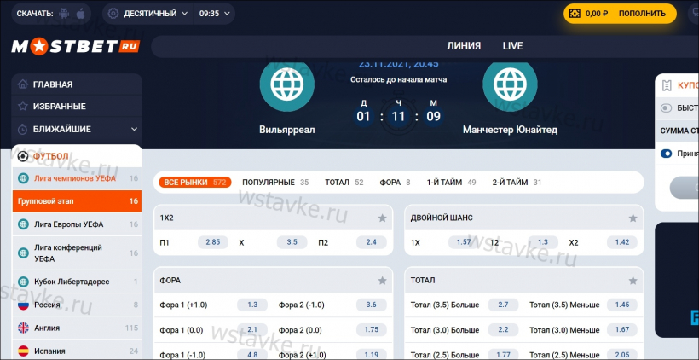Bet on П2 at odds 2.4

372,242
